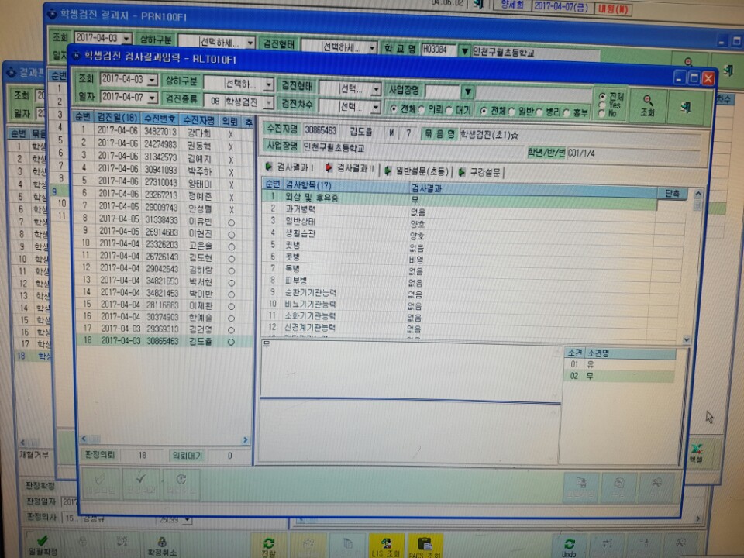Open the PACS 조회 button

(425, 546)
